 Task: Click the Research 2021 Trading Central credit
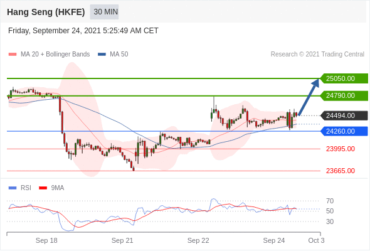point(317,55)
